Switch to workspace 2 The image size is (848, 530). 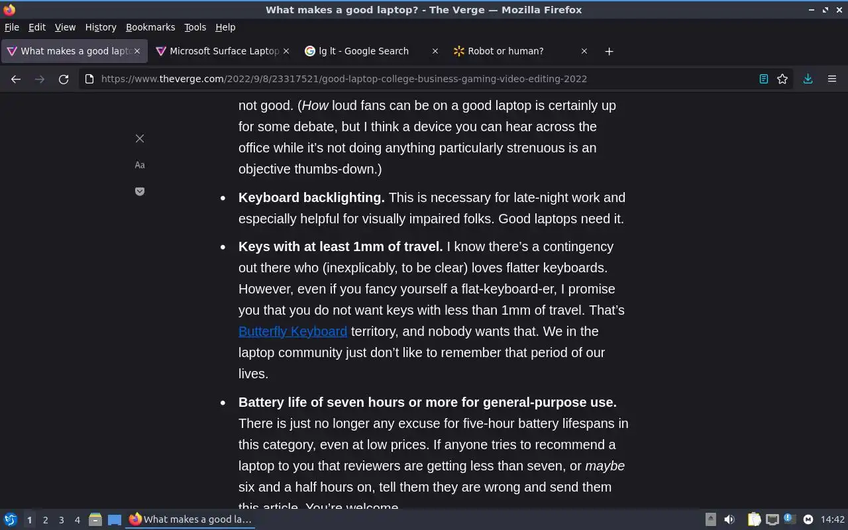[x=45, y=520]
